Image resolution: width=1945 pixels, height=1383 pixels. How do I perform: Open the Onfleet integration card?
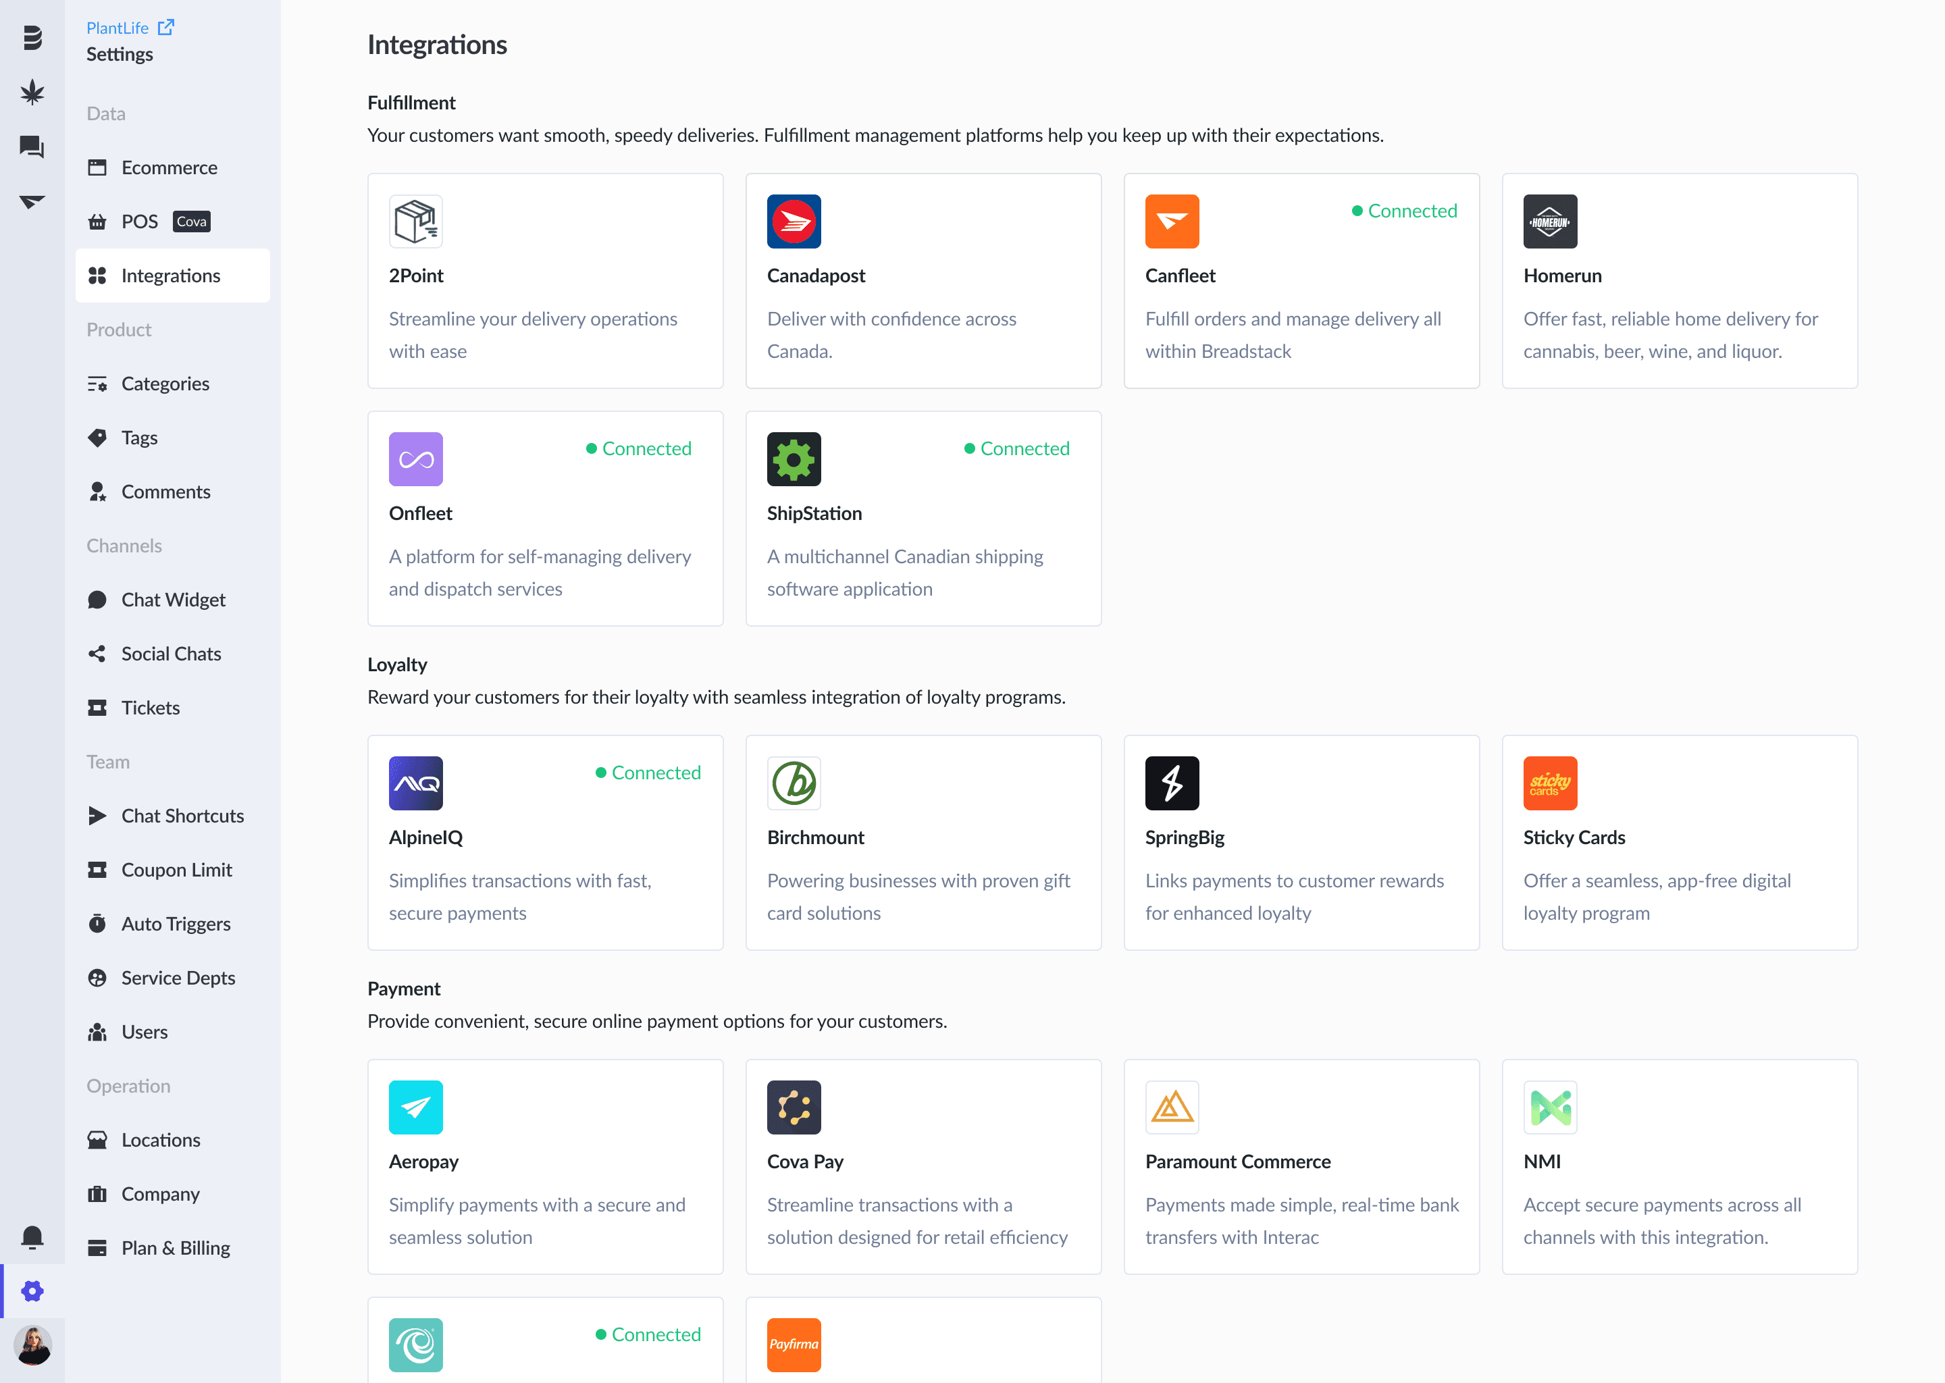(x=545, y=519)
